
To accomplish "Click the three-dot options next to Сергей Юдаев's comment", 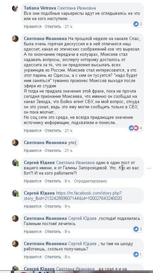I will pos(149,168).
